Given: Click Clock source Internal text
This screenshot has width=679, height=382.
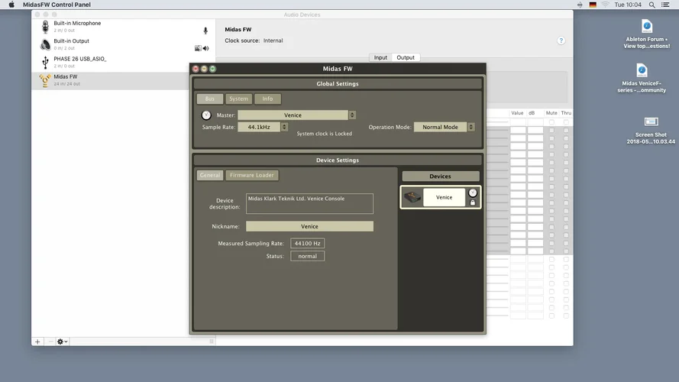Looking at the screenshot, I should point(254,40).
